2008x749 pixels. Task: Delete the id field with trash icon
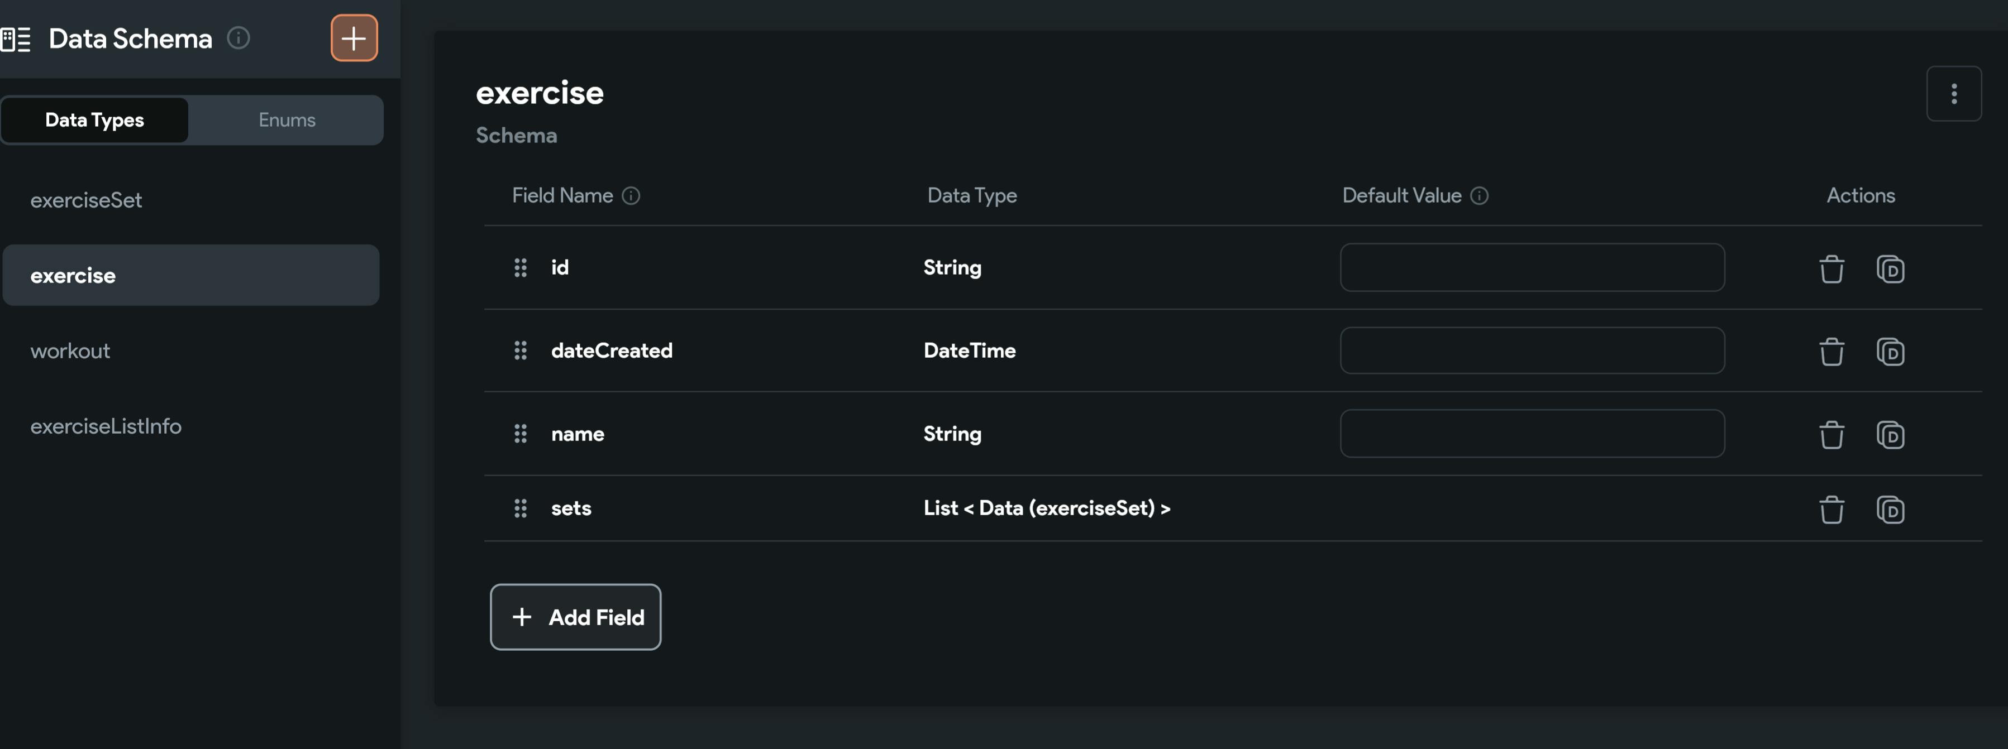point(1831,270)
